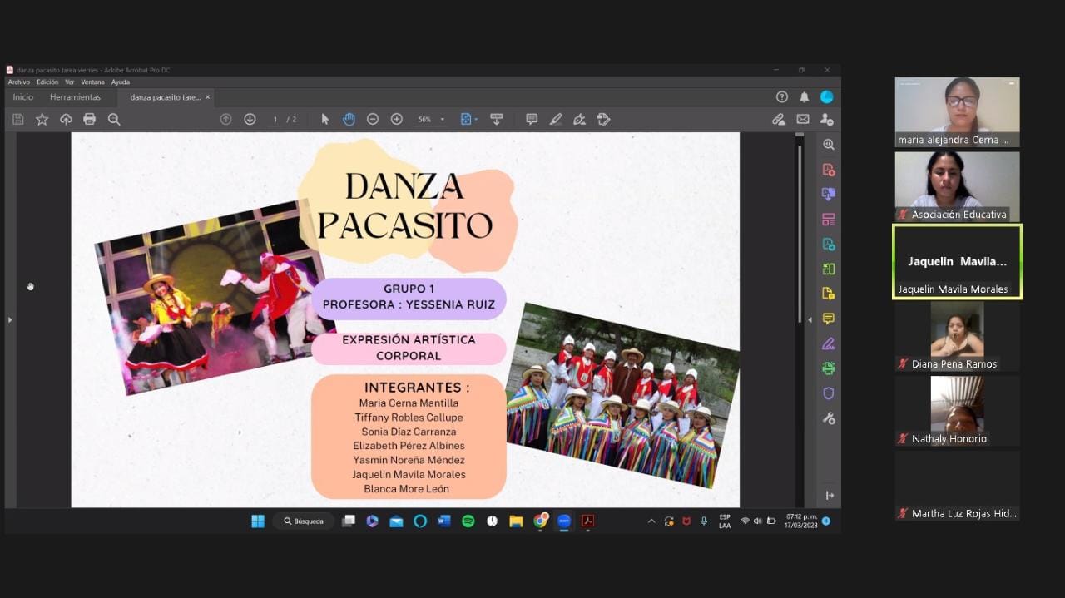
Task: Open the Windows Start menu
Action: pos(258,521)
